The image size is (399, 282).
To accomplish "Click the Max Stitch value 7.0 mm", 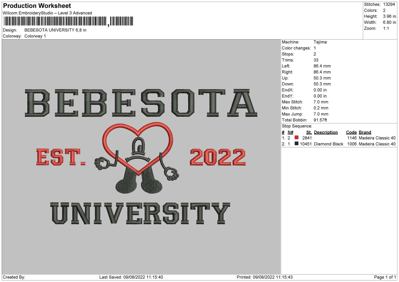I will pos(321,102).
